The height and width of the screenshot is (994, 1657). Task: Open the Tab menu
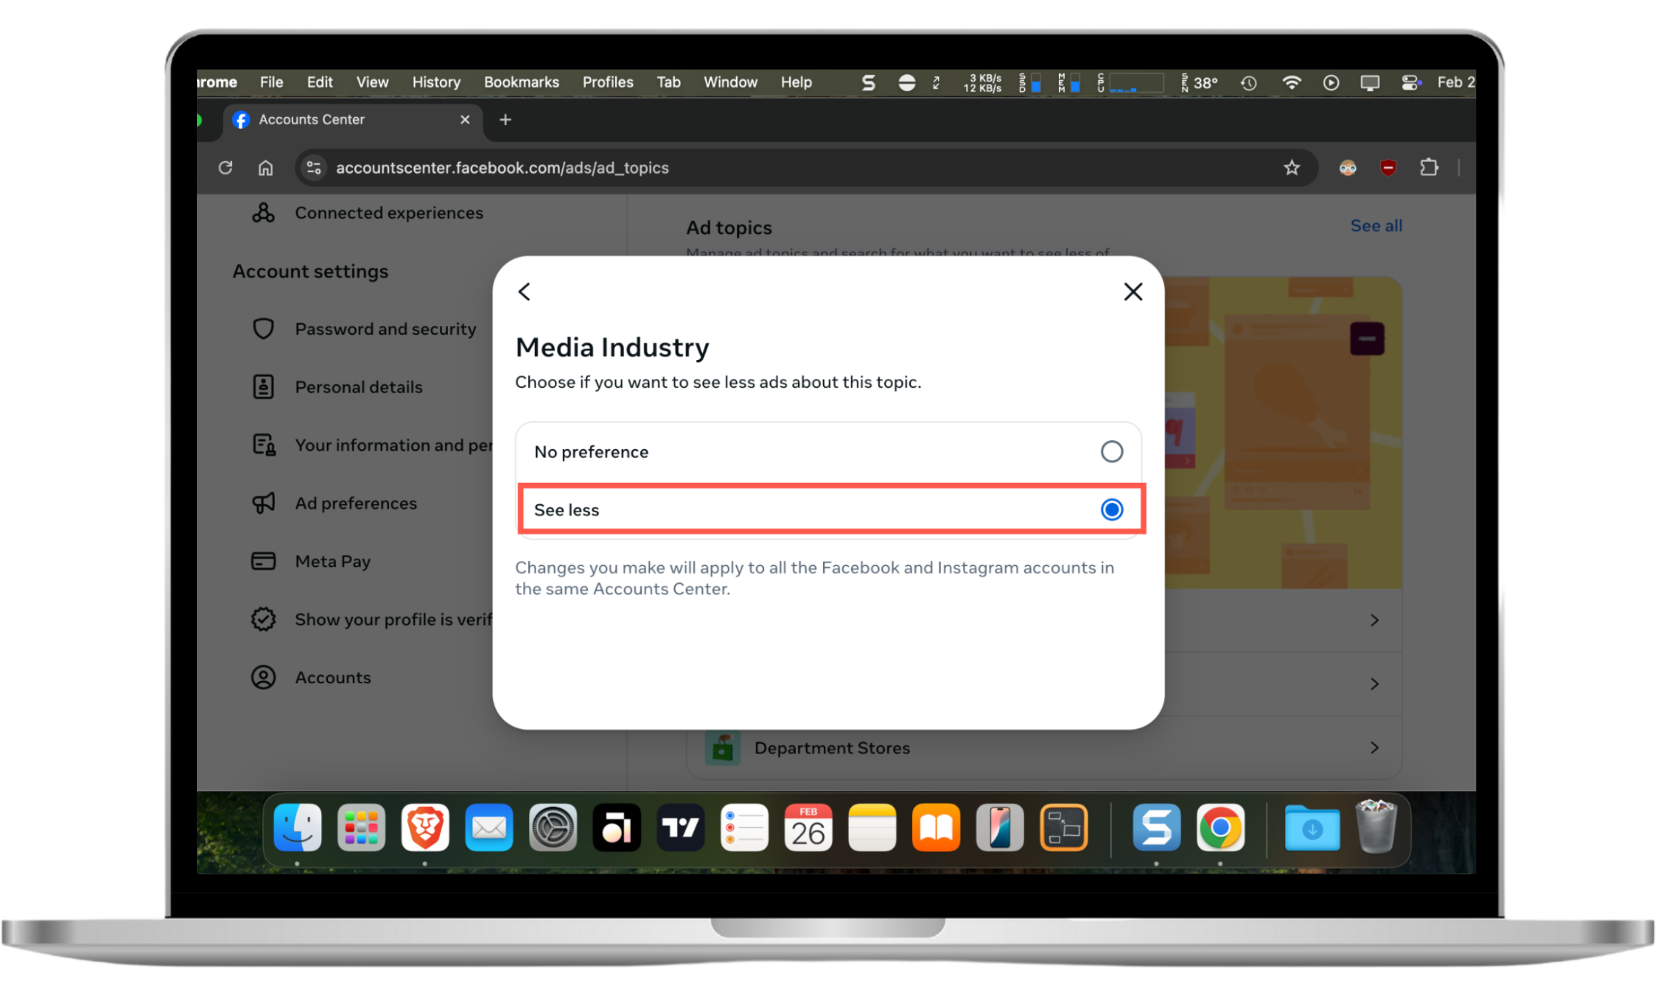click(x=667, y=82)
